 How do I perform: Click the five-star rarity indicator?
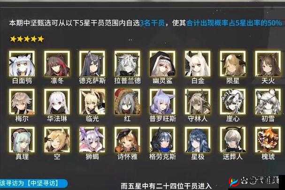click(27, 39)
